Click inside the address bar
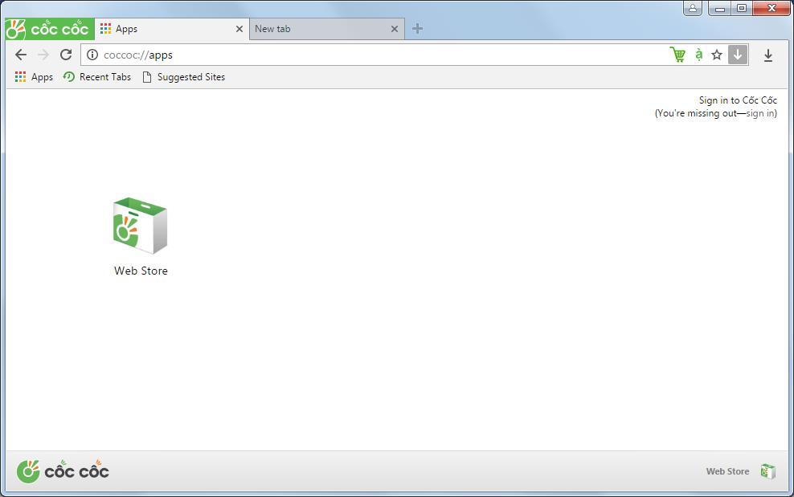The height and width of the screenshot is (497, 794). tap(321, 55)
